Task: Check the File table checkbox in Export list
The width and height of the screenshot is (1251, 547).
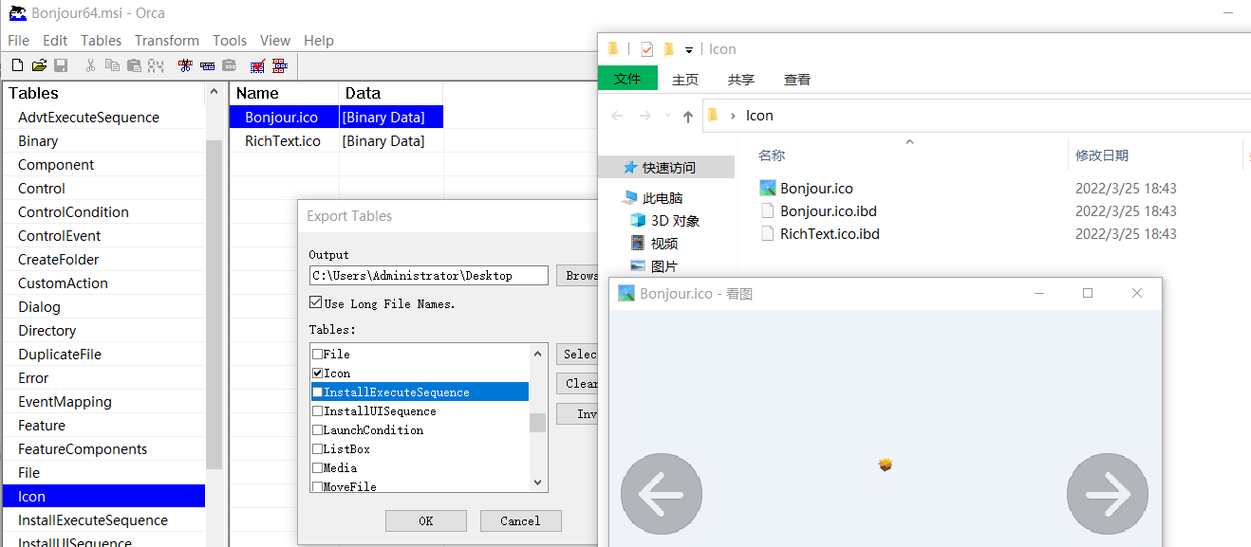Action: tap(317, 354)
